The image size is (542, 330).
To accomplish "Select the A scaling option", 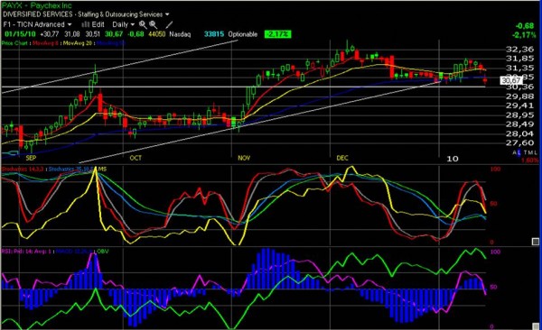I will [x=515, y=152].
